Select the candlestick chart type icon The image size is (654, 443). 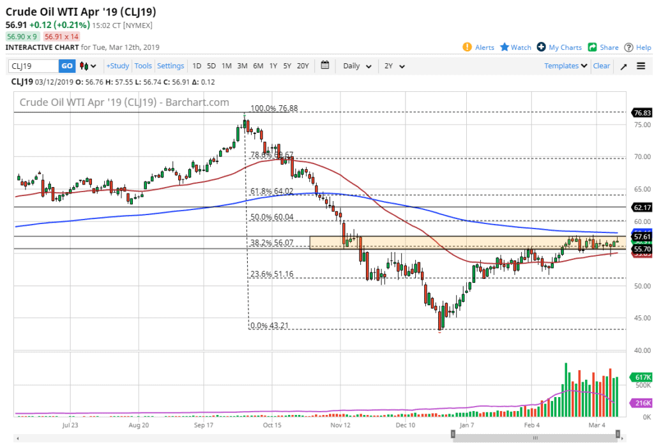84,66
